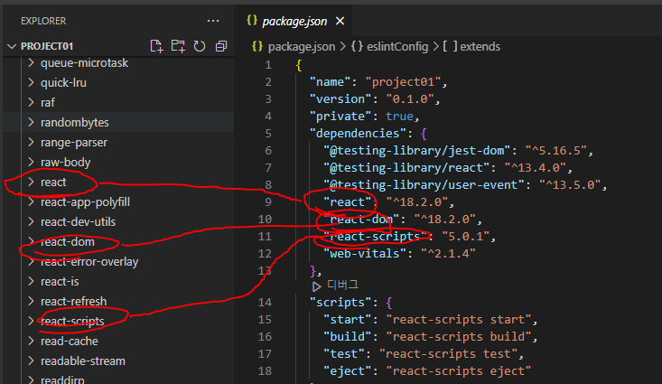The height and width of the screenshot is (384, 662).
Task: Expand the react-app-polyfill folder chevron
Action: 31,201
